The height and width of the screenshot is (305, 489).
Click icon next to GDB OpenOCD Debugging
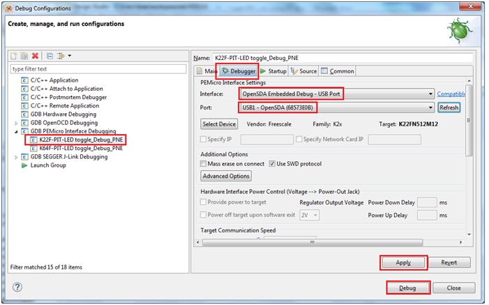point(24,123)
